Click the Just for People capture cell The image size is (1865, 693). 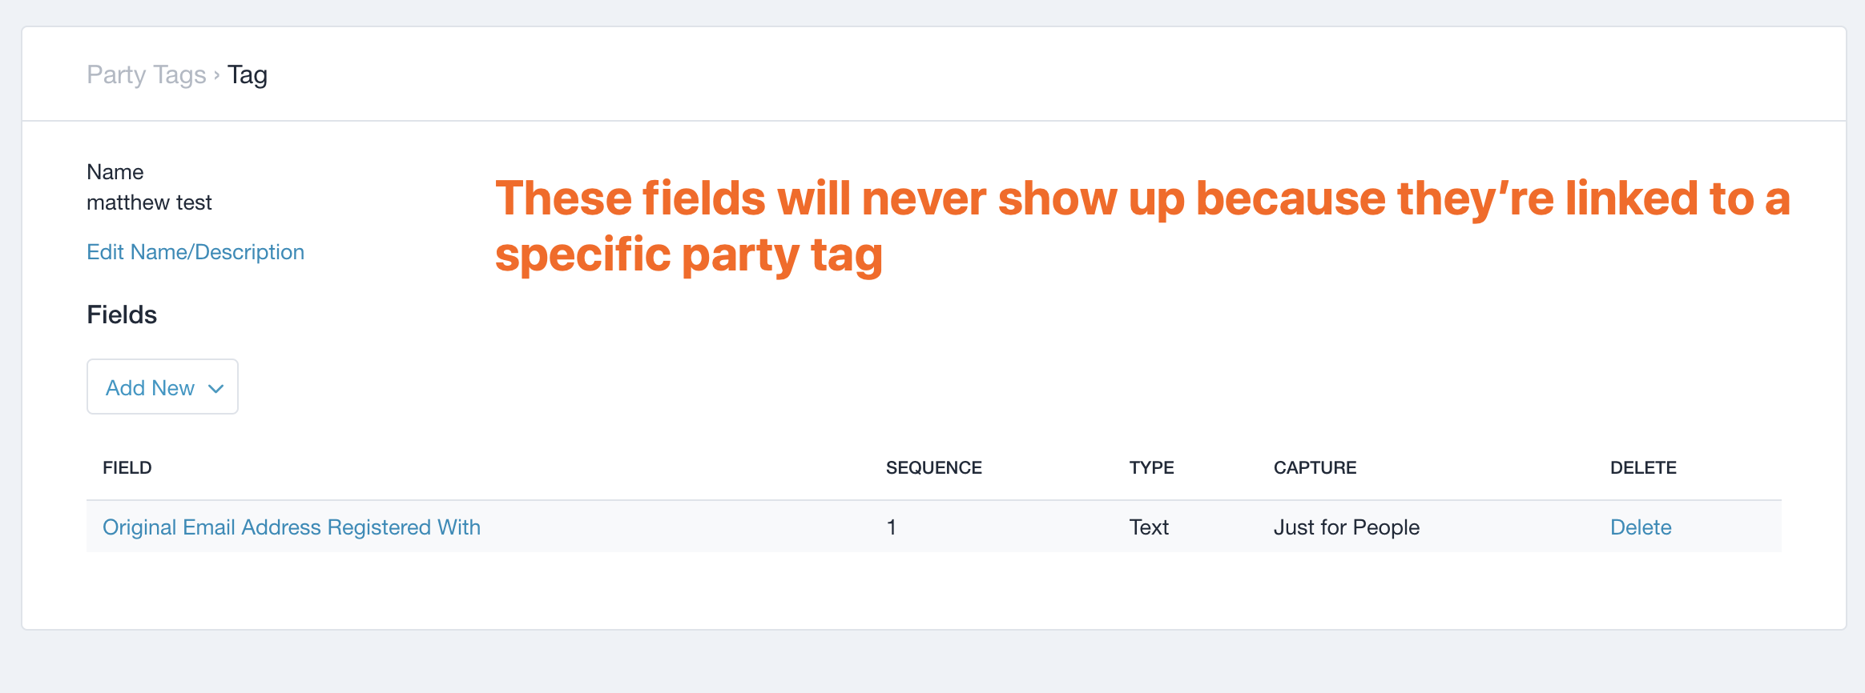pos(1346,527)
